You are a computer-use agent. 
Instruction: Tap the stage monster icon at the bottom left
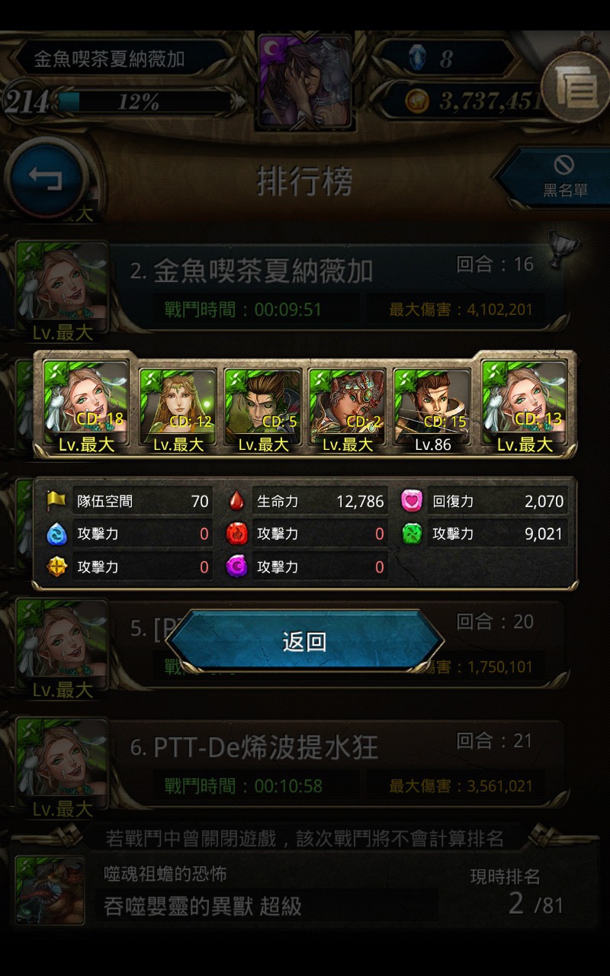click(50, 891)
